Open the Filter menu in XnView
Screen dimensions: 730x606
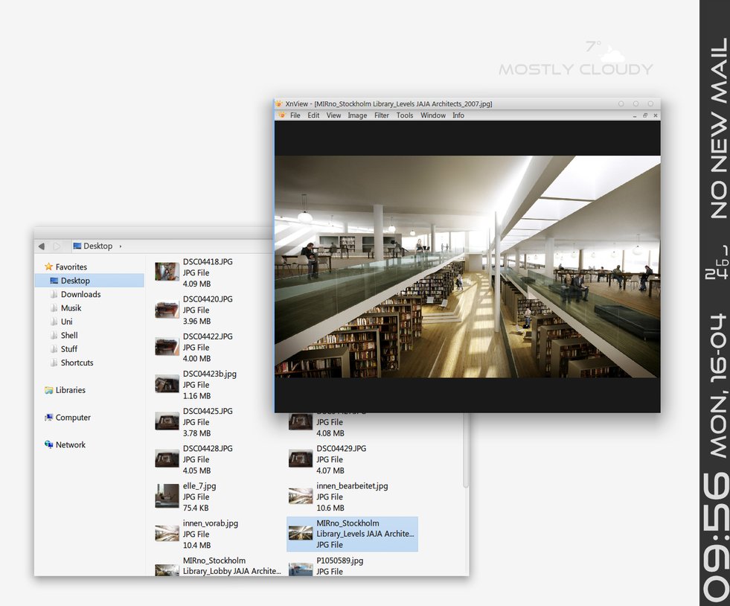[x=381, y=115]
